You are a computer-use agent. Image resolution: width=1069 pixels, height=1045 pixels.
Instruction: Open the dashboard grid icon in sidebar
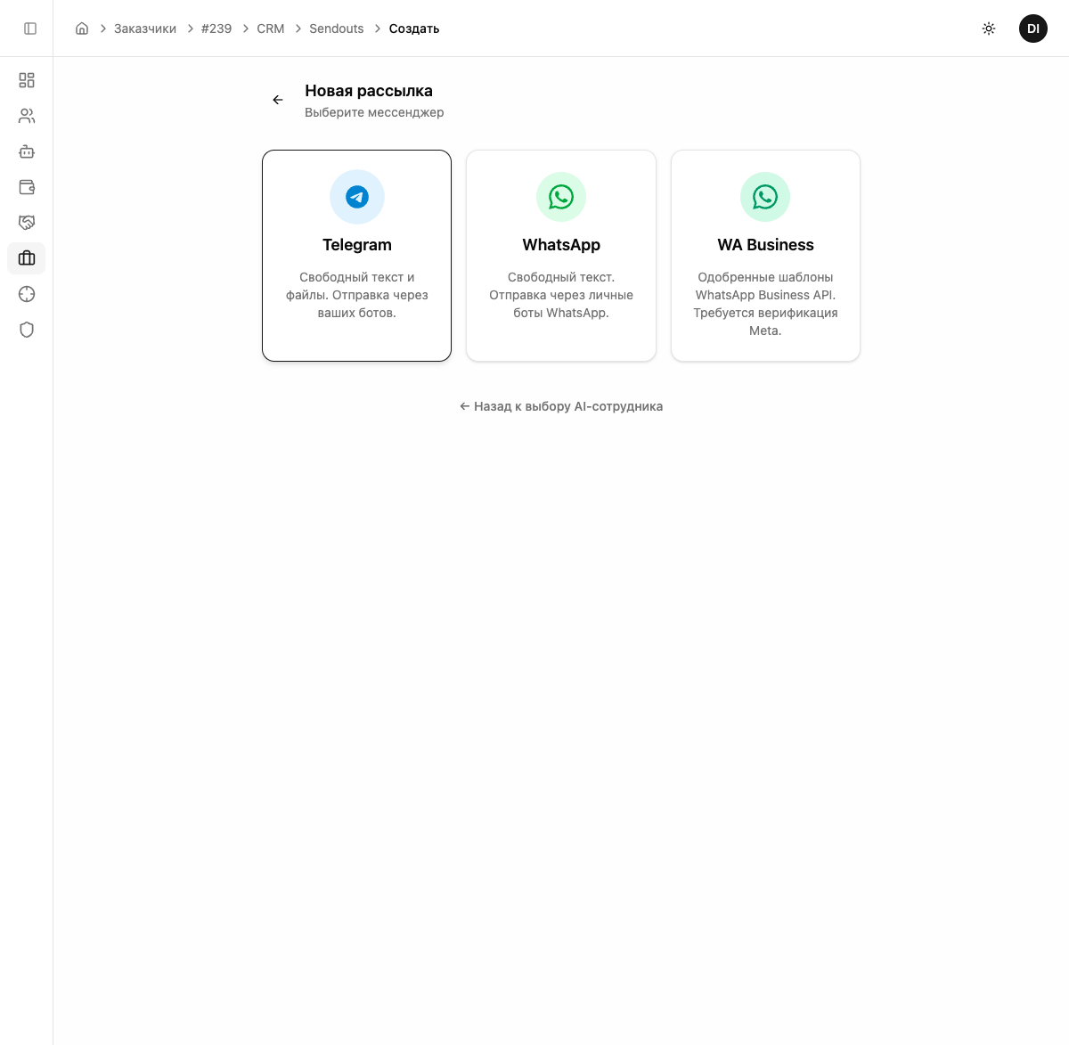tap(27, 80)
